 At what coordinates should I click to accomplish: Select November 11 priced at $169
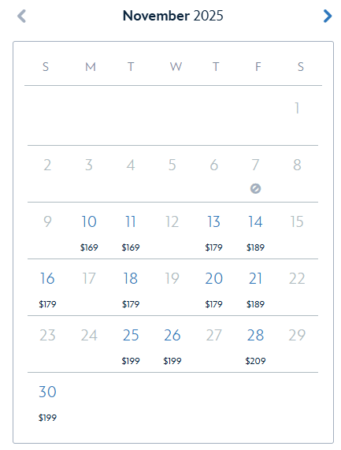131,231
